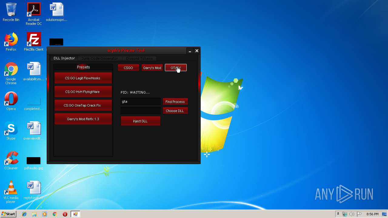Switch to the DLL Injector tab
Screen dimensions: 388x218
[x=64, y=58]
